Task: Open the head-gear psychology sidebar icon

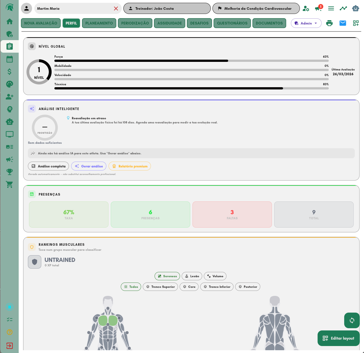Action: click(x=9, y=109)
